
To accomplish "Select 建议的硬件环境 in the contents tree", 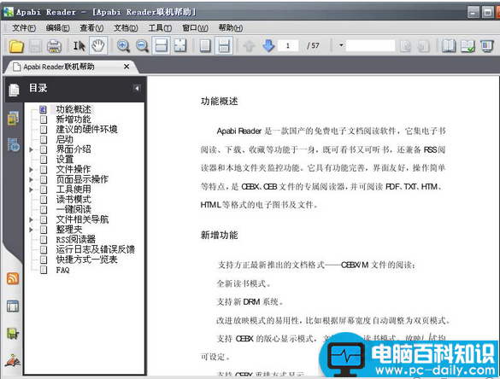I will (x=86, y=129).
